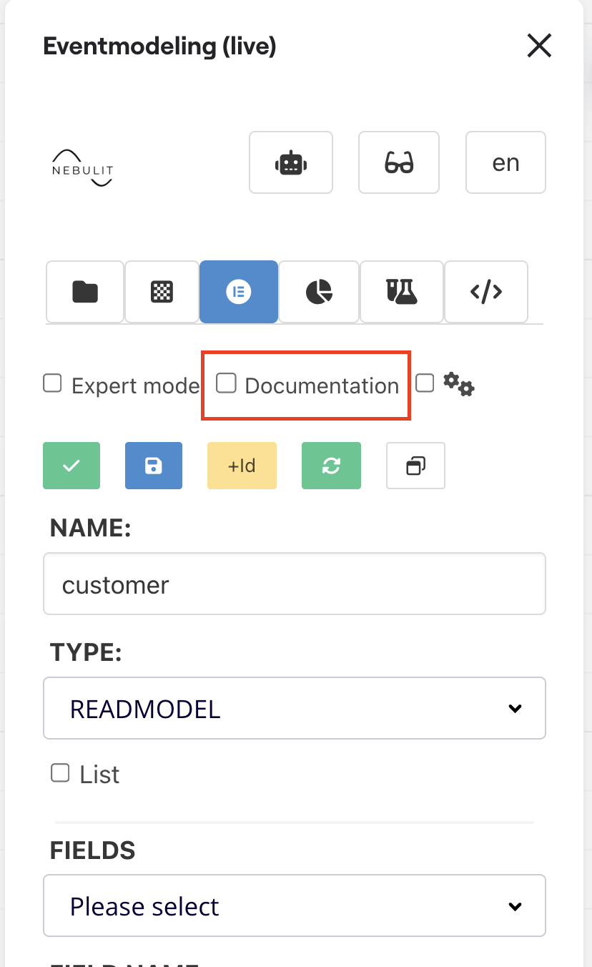Screen dimensions: 592x967
Task: Click the highlighted list panel icon
Action: pyautogui.click(x=239, y=292)
